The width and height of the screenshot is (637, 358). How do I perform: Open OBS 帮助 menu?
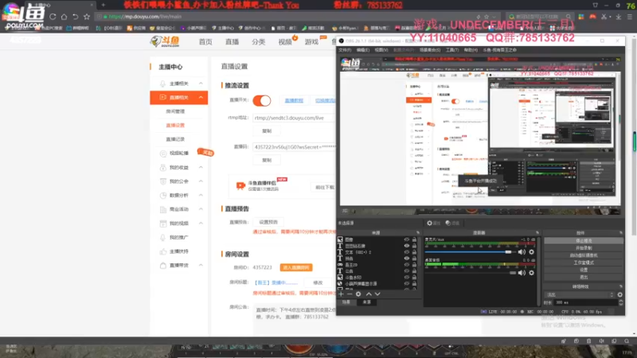pyautogui.click(x=471, y=50)
